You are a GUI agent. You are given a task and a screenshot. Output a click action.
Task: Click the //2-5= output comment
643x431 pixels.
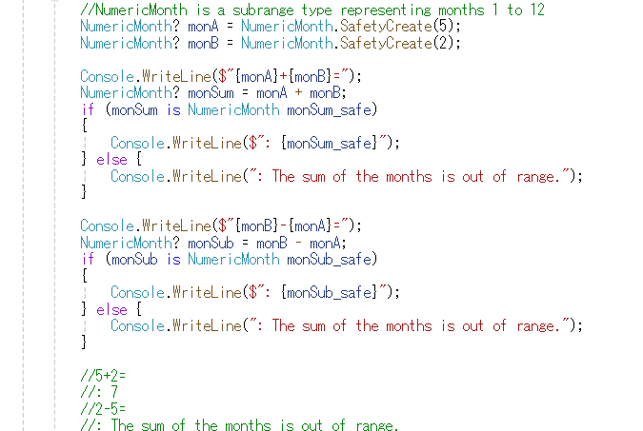(x=104, y=409)
